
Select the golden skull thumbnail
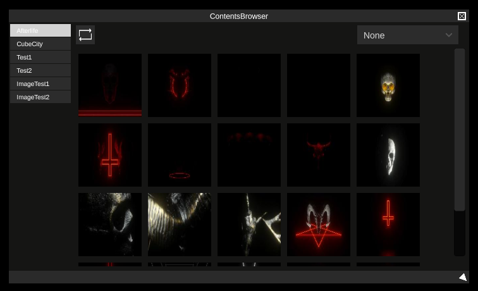coord(388,85)
